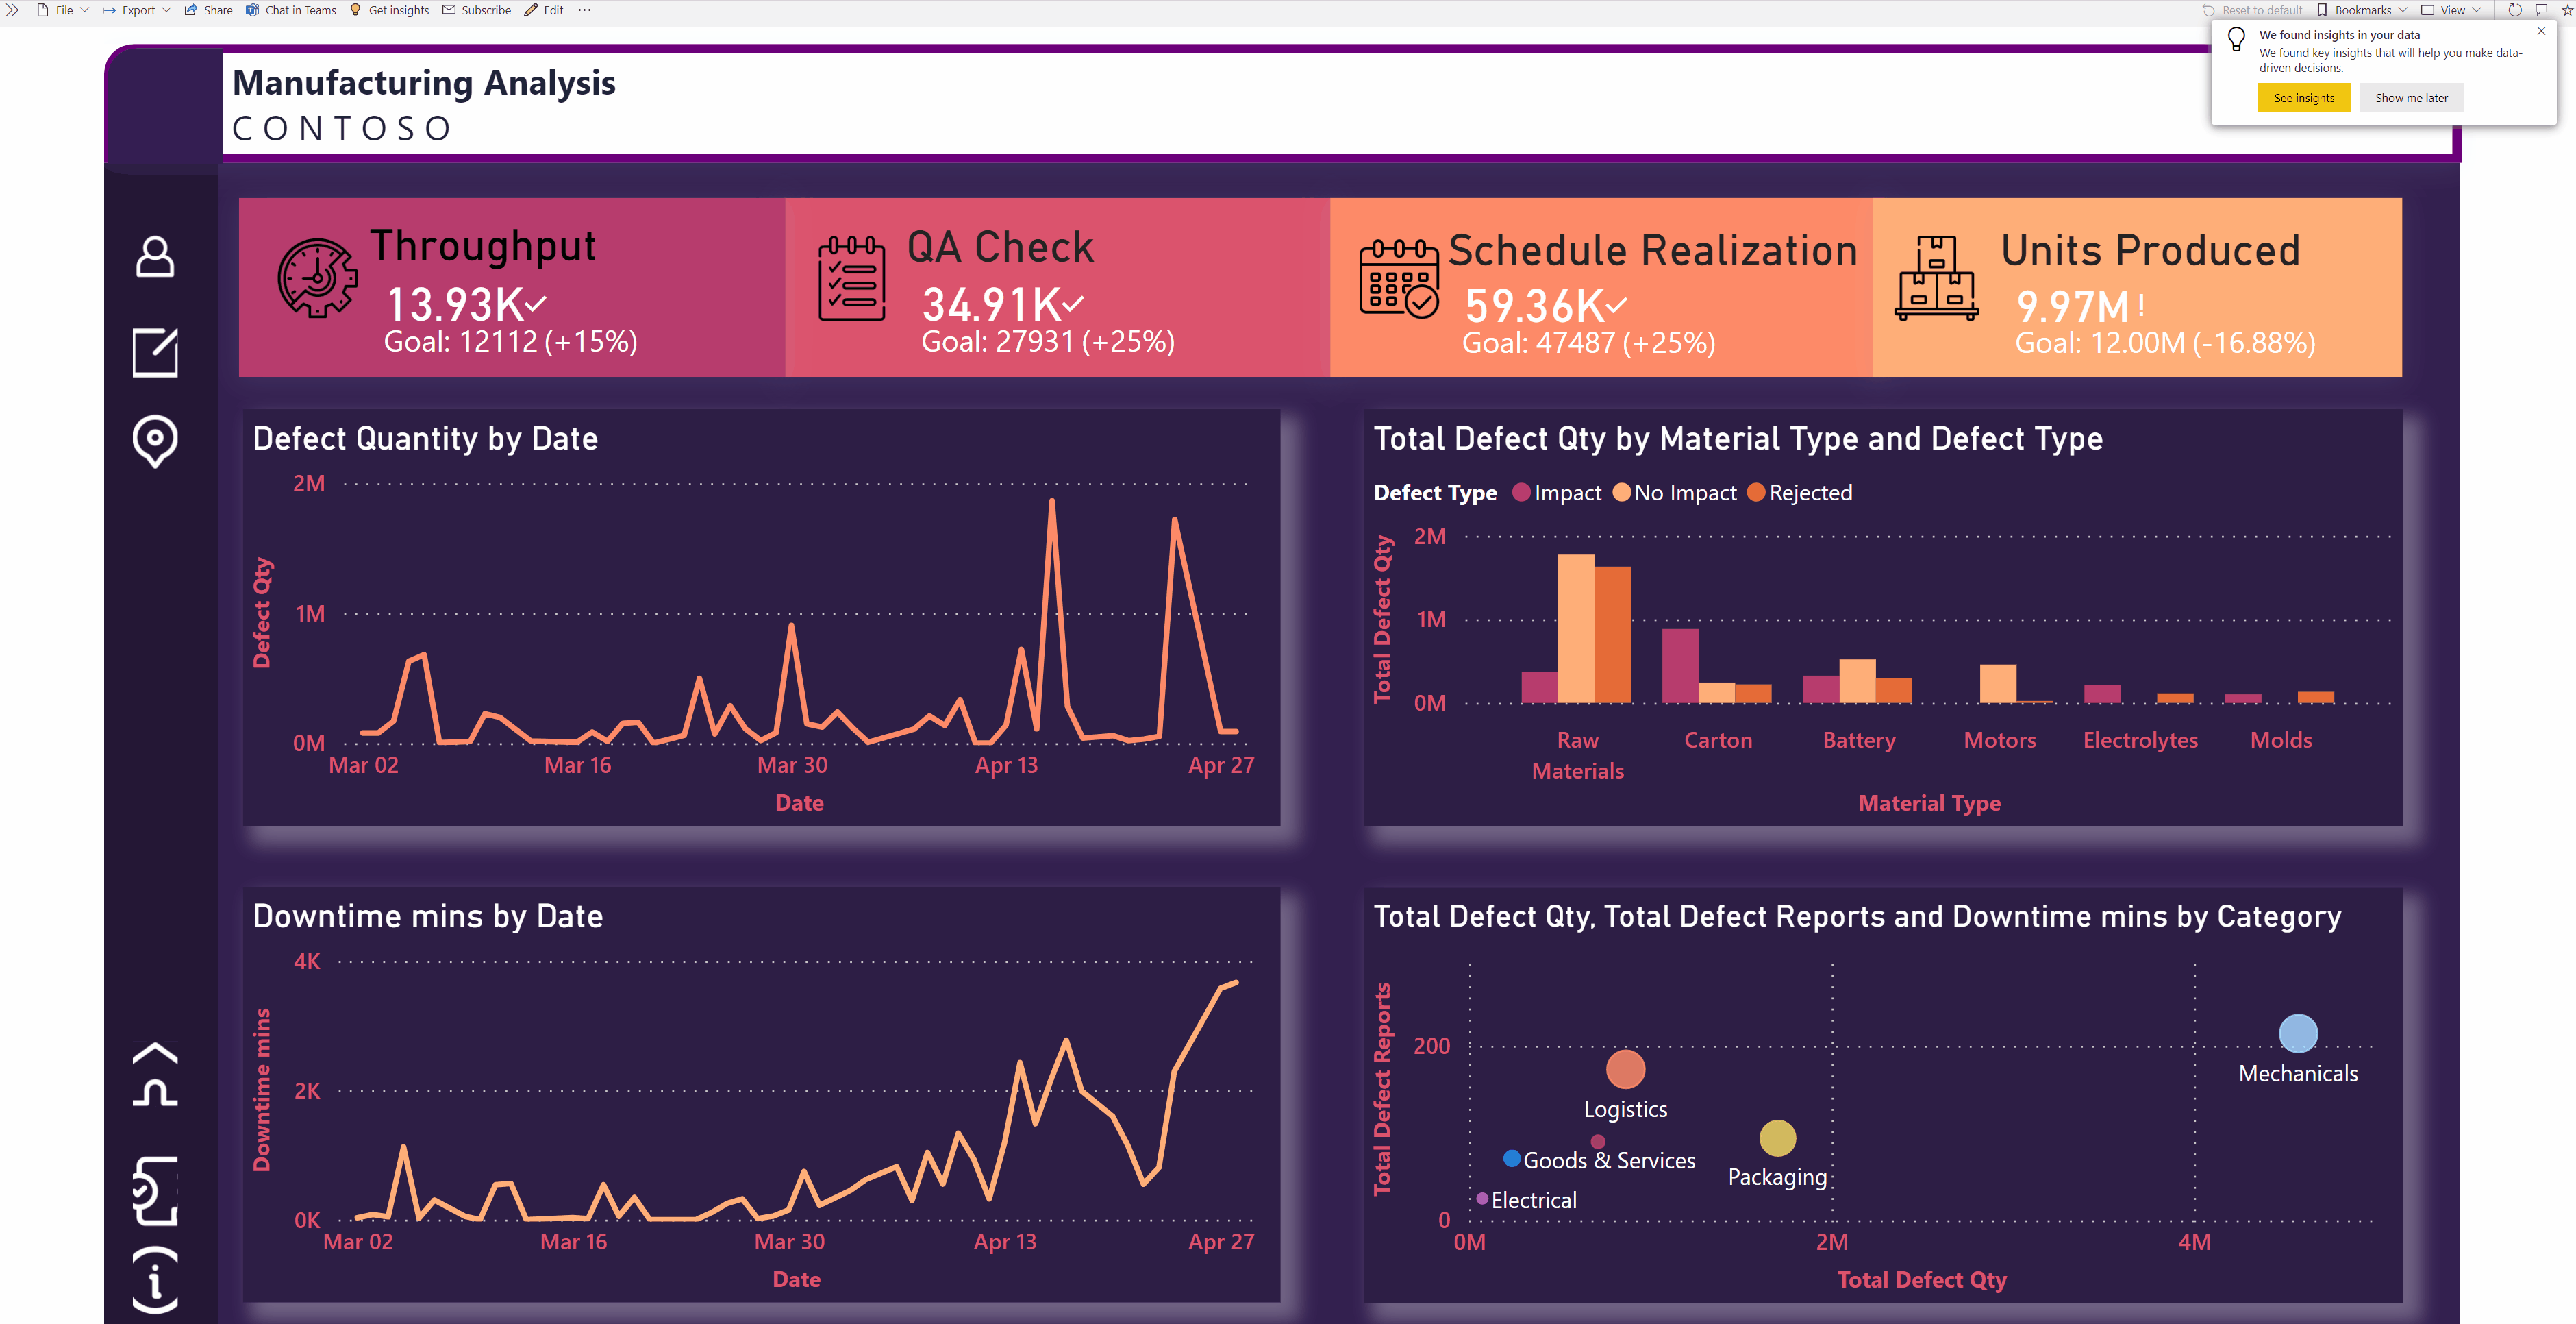The image size is (2576, 1324).
Task: Toggle the Rejected defect type legend item
Action: pos(1799,492)
